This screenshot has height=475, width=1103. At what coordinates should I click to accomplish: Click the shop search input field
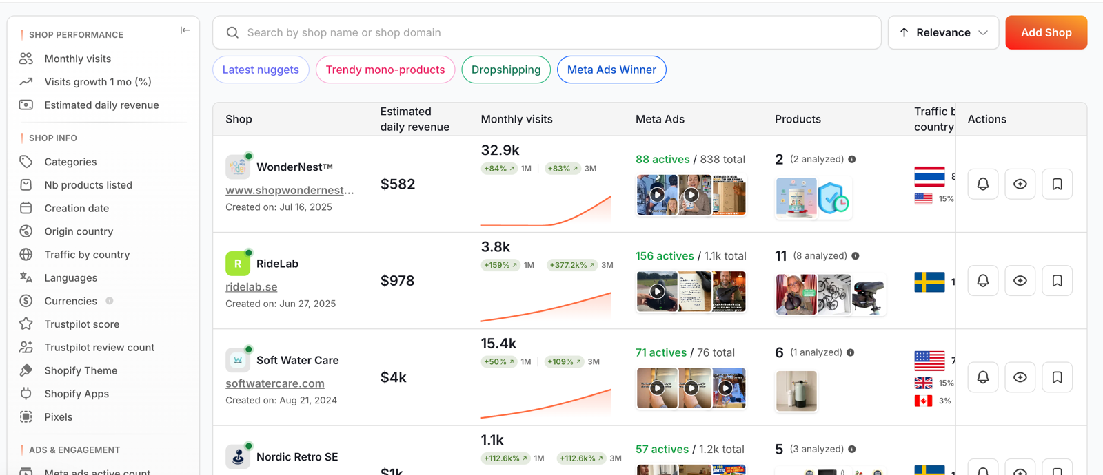coord(547,33)
